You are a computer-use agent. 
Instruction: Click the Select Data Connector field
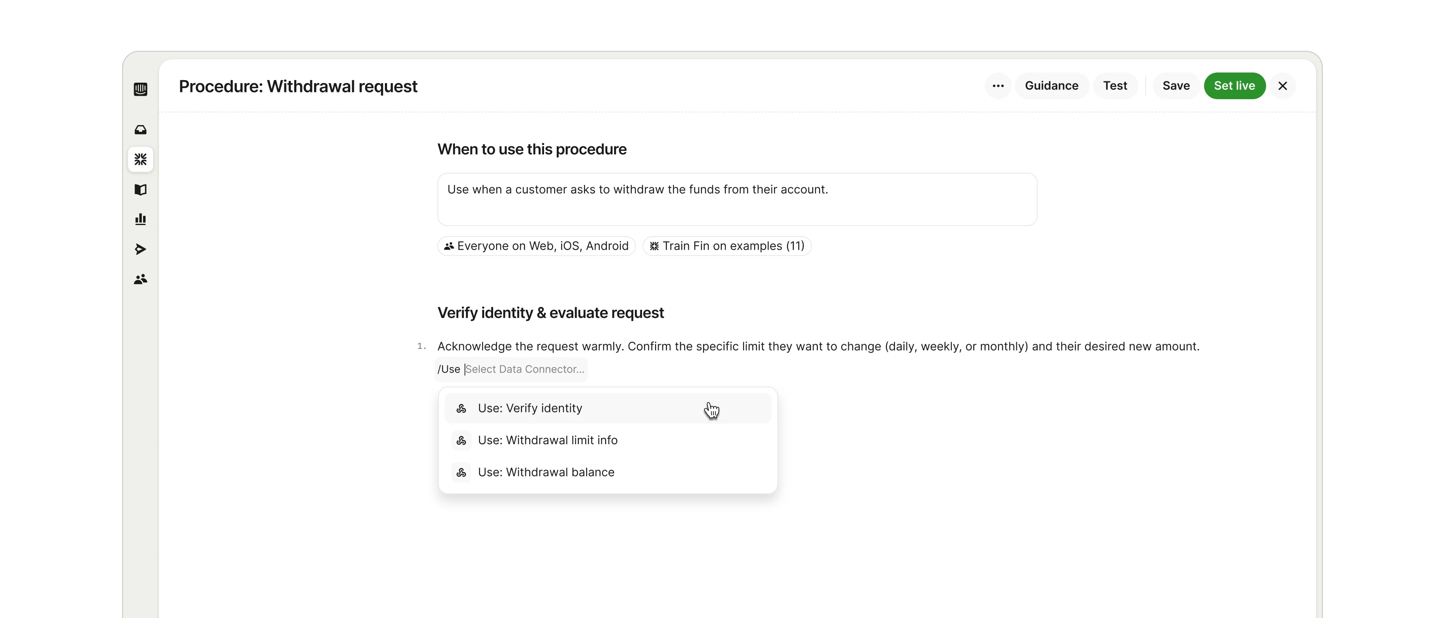pyautogui.click(x=525, y=369)
